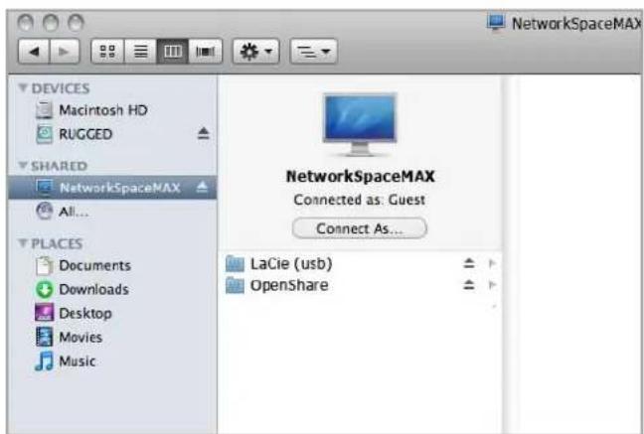Switch to column view
This screenshot has height=434, width=644.
173,52
